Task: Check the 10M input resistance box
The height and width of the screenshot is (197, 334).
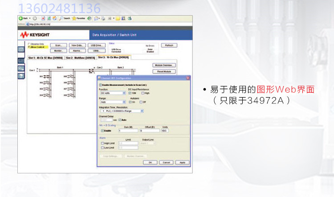Action: (x=130, y=93)
